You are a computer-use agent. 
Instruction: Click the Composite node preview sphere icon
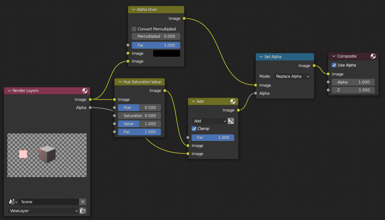tap(373, 56)
